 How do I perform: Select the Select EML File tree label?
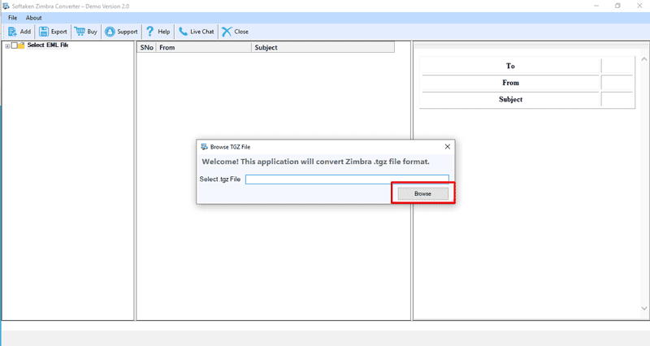pos(47,45)
